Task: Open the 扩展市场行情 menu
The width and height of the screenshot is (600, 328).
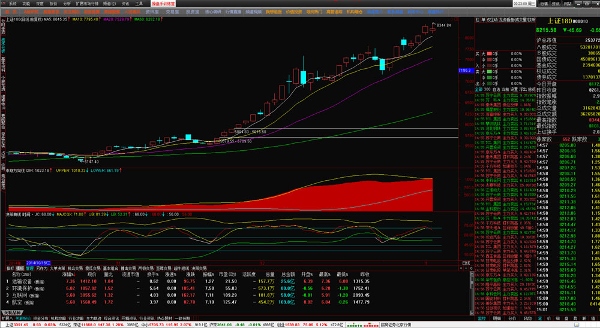Action: coord(87,4)
